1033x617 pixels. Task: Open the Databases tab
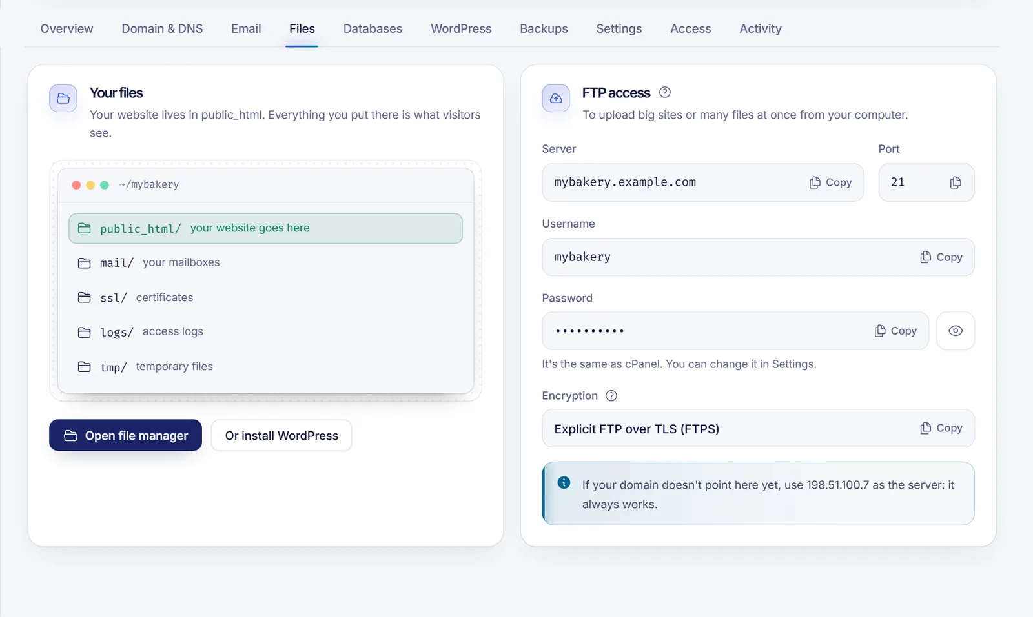373,28
